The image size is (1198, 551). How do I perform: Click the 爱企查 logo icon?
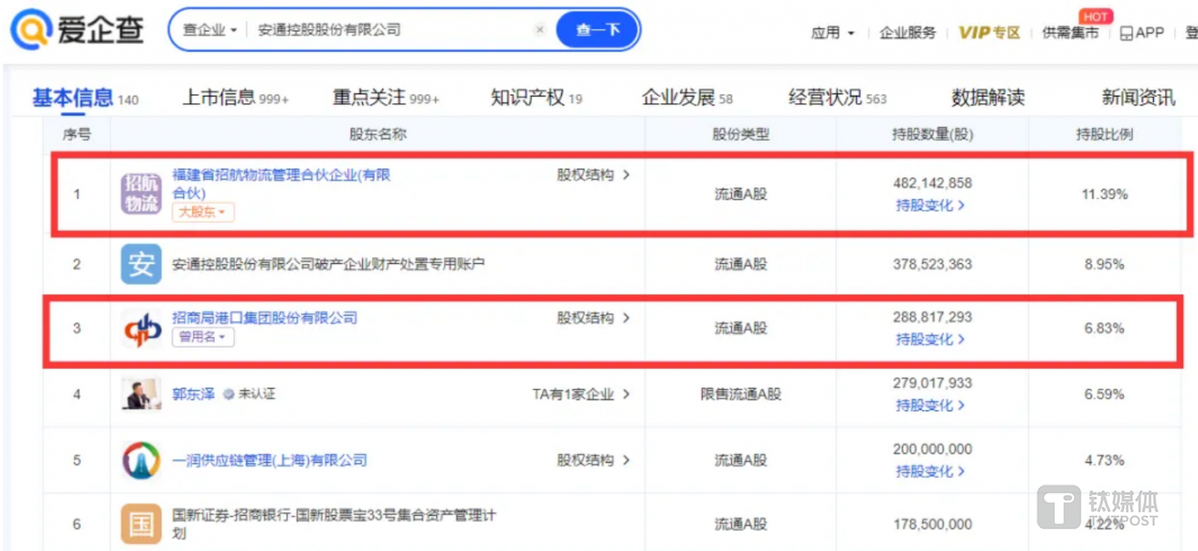coord(31,31)
